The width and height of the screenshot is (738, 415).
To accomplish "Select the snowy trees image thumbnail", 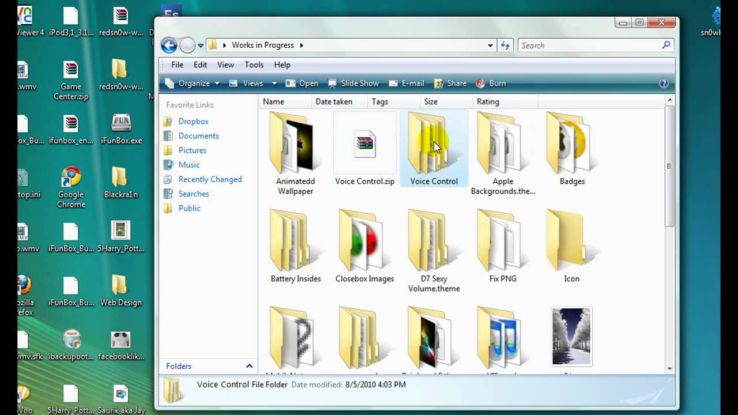I will pyautogui.click(x=571, y=336).
